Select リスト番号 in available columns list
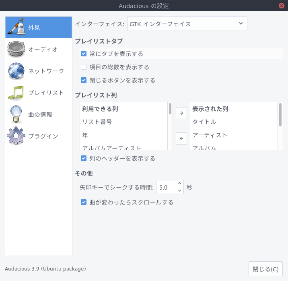This screenshot has height=281, width=288. click(x=97, y=122)
